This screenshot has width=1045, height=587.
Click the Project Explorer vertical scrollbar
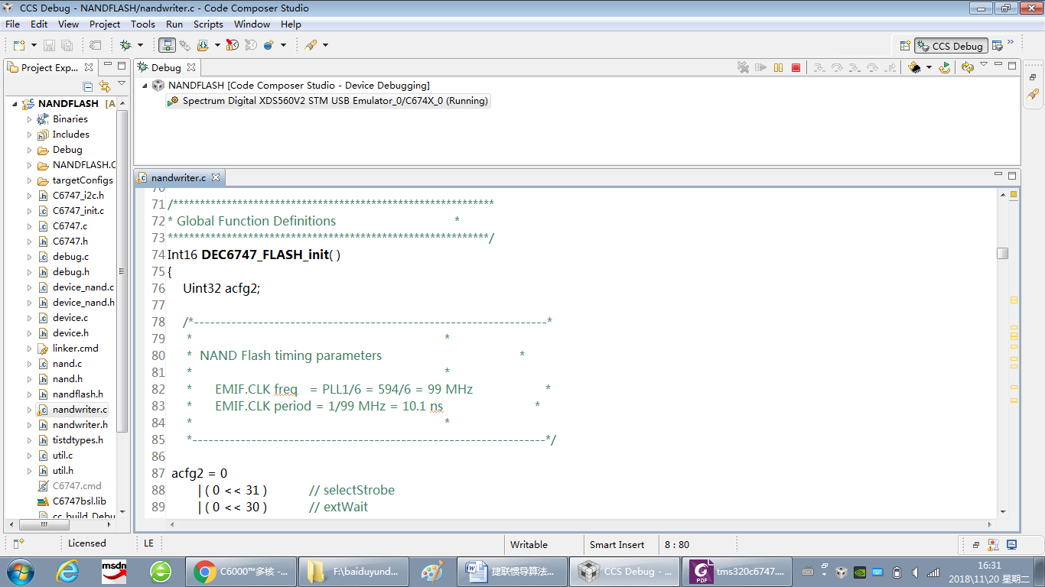pos(122,271)
